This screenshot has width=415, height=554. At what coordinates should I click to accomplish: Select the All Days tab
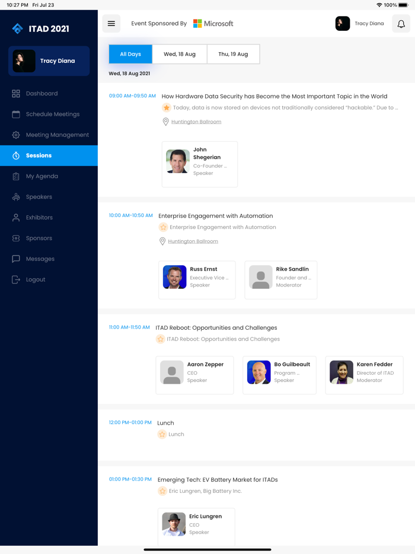(x=130, y=54)
